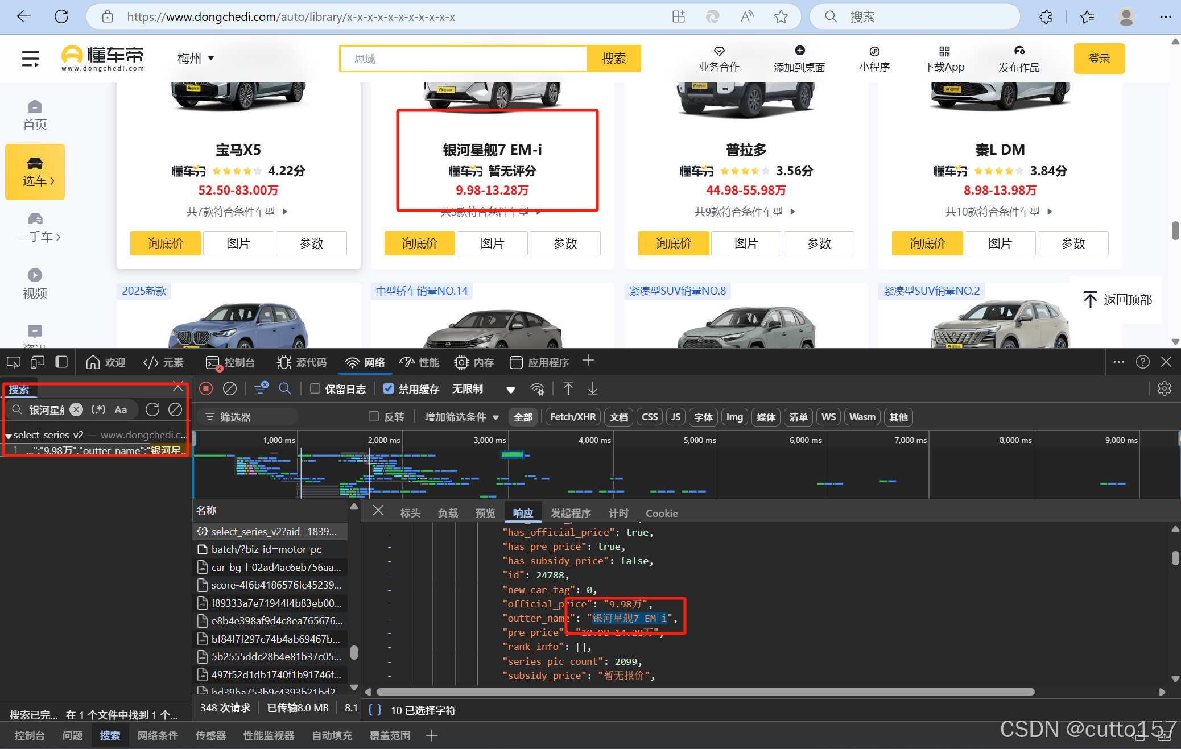
Task: Click the export HAR download arrow
Action: 593,388
